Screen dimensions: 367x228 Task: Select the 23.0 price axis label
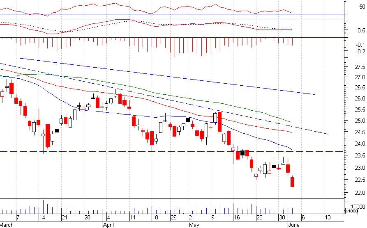point(360,168)
